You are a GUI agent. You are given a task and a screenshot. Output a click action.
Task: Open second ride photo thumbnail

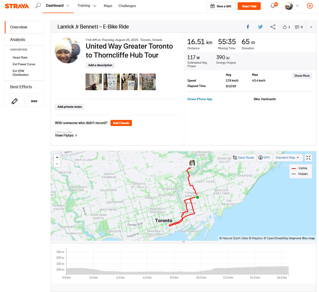(111, 82)
